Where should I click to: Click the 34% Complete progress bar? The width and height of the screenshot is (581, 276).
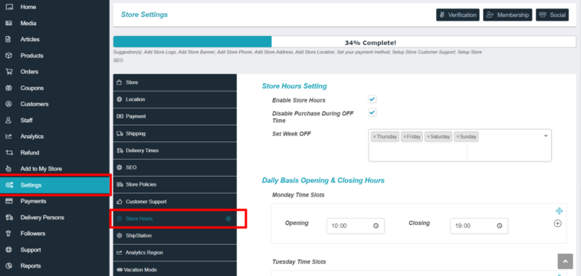click(x=344, y=42)
